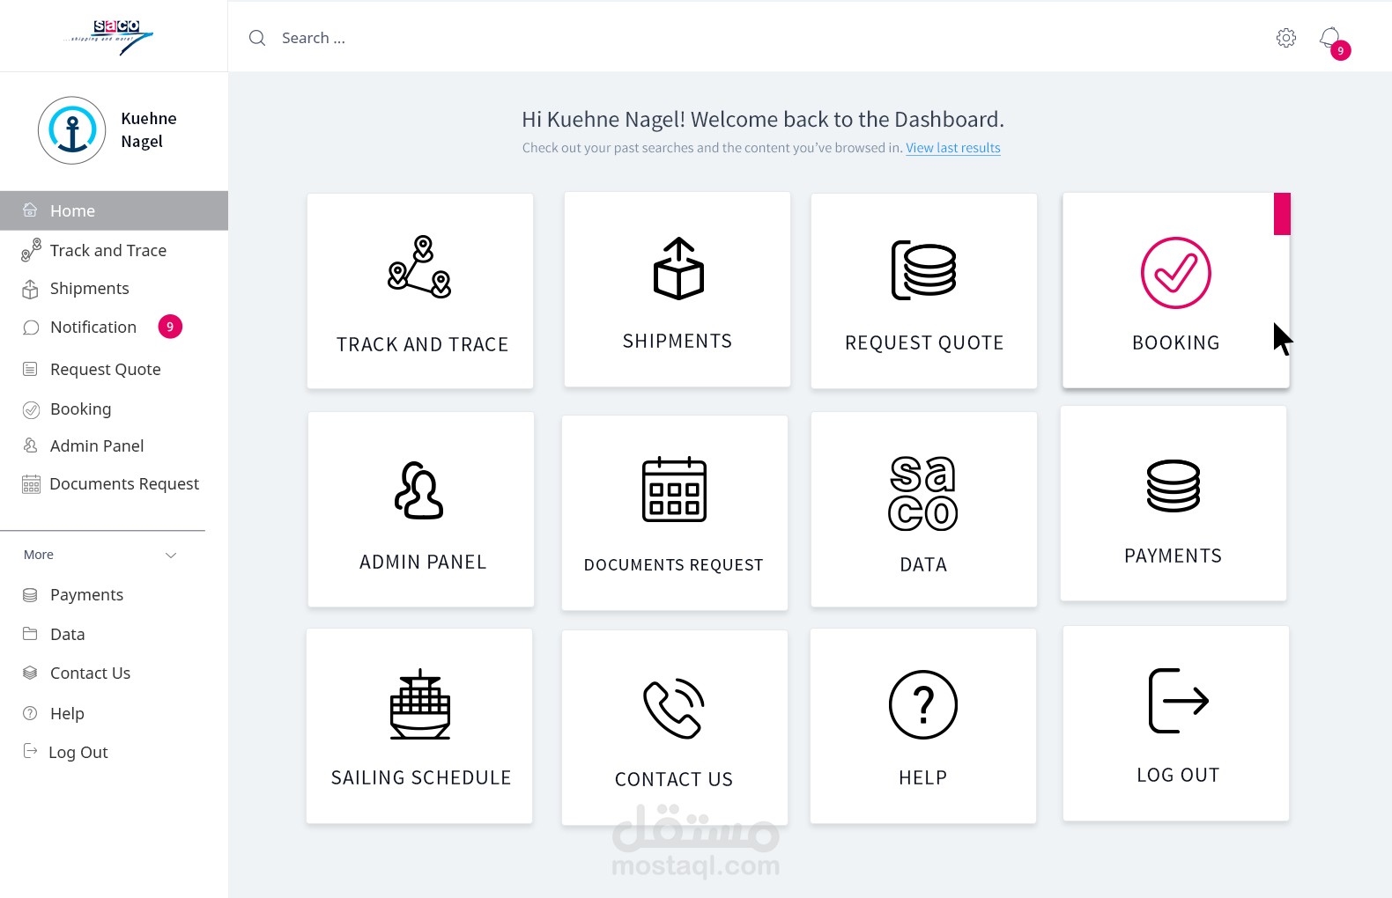This screenshot has height=898, width=1392.
Task: Click the BOOKING card label
Action: tap(1176, 342)
